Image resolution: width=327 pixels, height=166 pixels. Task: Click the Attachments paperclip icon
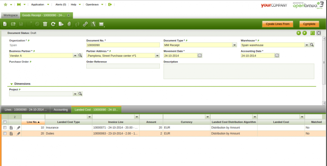pyautogui.click(x=69, y=24)
